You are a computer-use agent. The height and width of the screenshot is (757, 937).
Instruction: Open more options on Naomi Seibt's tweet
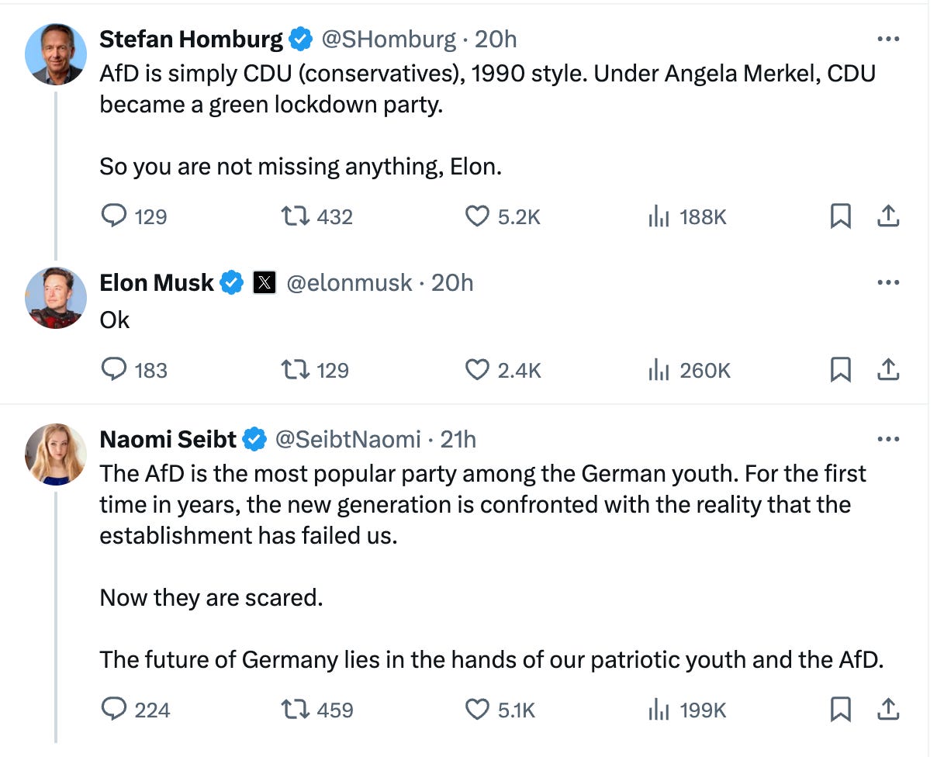[887, 440]
